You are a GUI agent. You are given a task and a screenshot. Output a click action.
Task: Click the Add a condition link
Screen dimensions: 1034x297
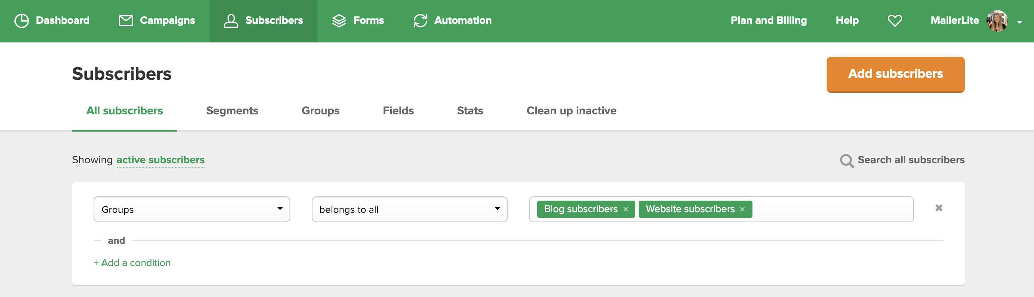click(132, 262)
